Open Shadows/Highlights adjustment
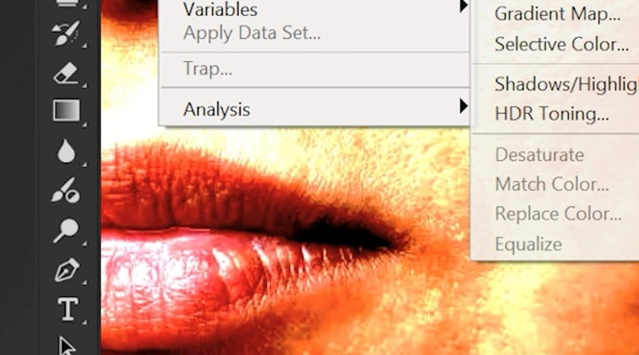Image resolution: width=639 pixels, height=355 pixels. [x=566, y=84]
